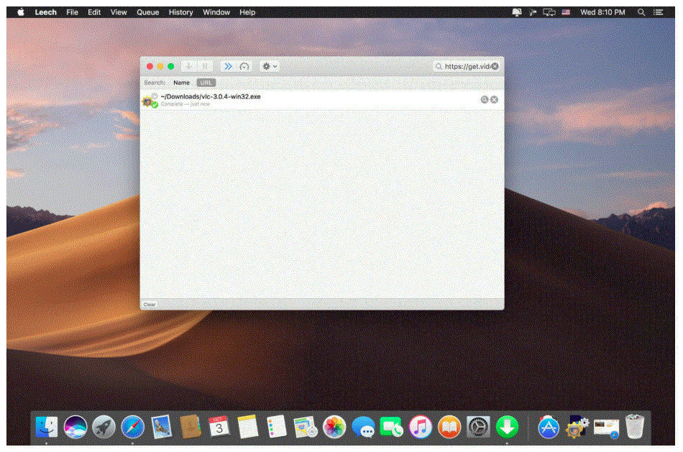Click the Wed 8:10 PM clock

(602, 12)
